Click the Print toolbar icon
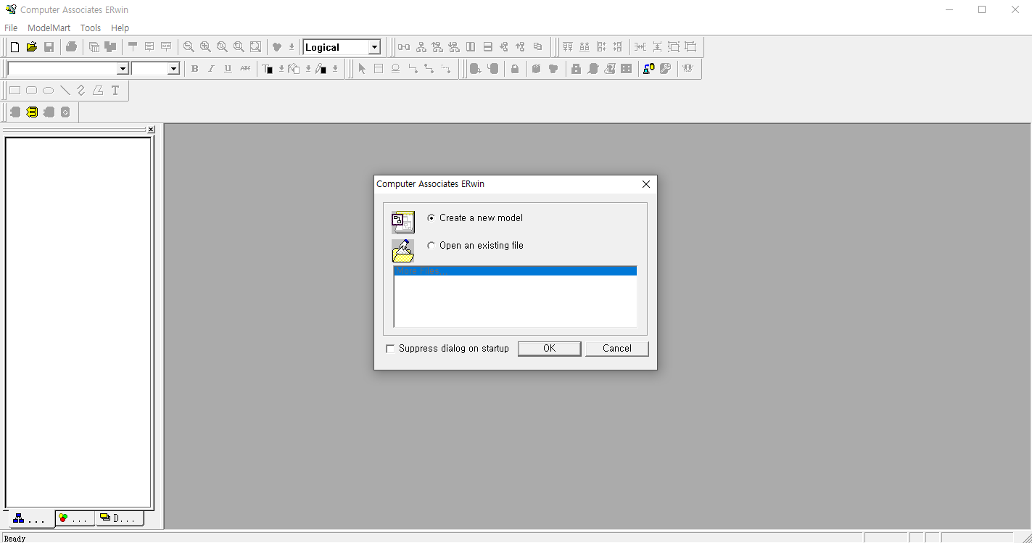 point(71,47)
